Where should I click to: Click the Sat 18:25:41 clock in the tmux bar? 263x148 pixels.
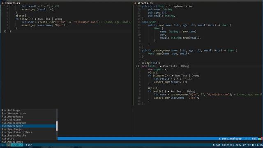click(225, 145)
